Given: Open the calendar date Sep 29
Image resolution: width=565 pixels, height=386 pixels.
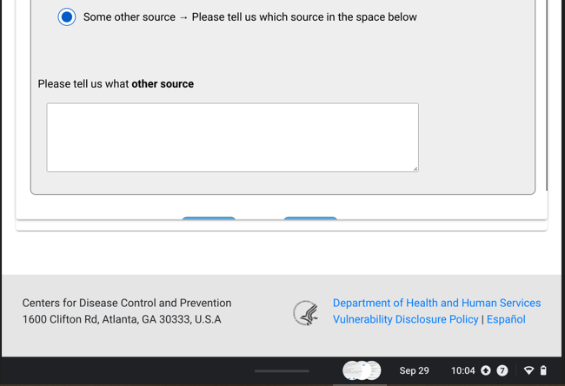Looking at the screenshot, I should [x=414, y=370].
